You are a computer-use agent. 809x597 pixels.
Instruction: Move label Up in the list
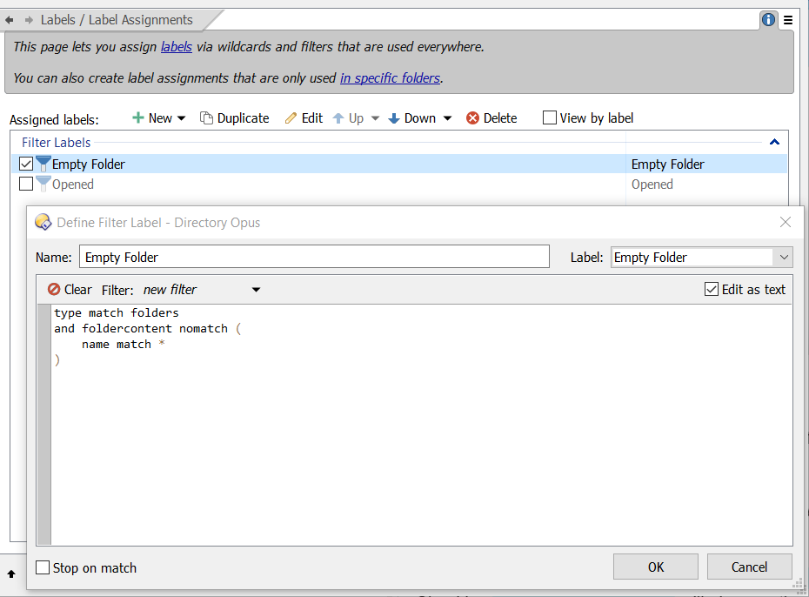348,118
